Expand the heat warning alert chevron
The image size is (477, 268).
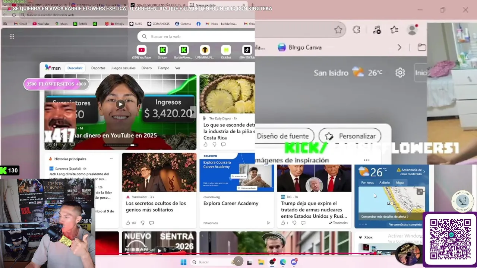[424, 172]
